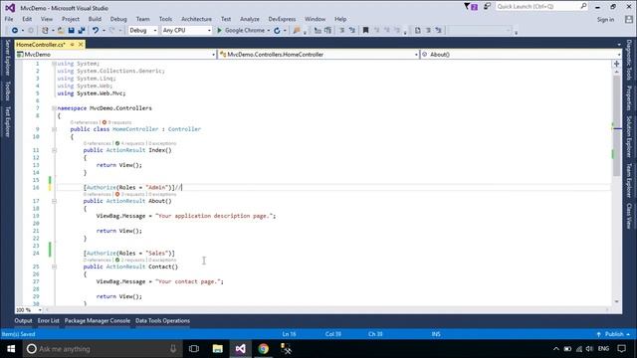The image size is (637, 358).
Task: Open the Any CPU platform dropdown
Action: click(x=187, y=31)
